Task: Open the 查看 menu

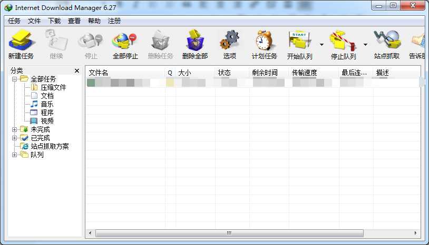Action: point(74,21)
